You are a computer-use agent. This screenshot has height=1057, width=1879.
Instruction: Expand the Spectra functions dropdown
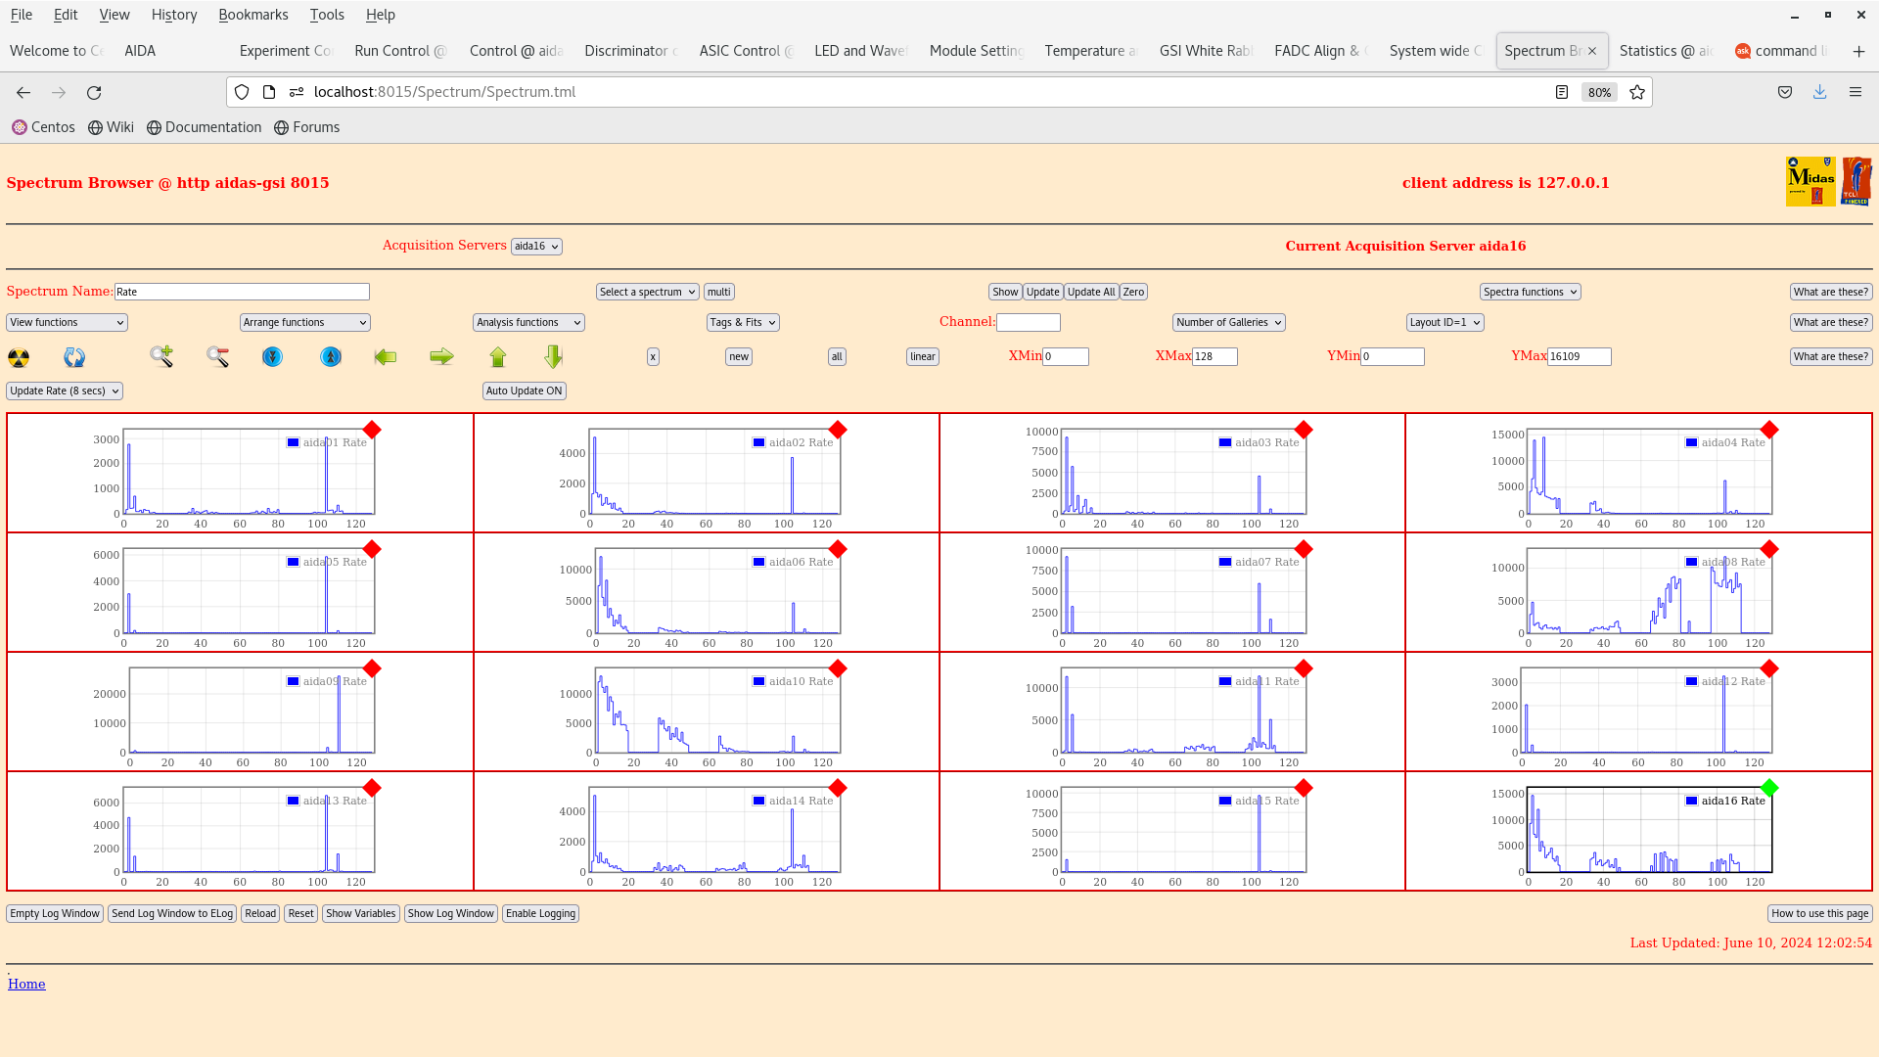pos(1529,292)
